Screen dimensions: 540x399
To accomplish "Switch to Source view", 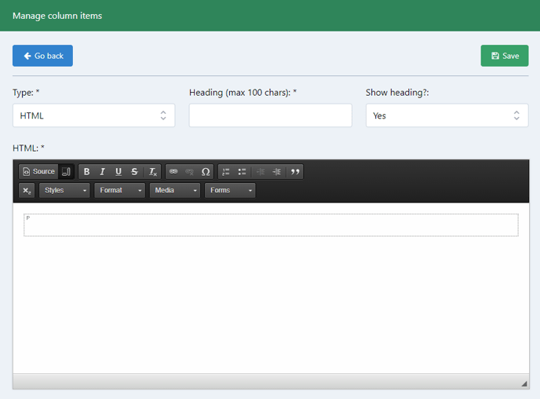I will click(38, 172).
